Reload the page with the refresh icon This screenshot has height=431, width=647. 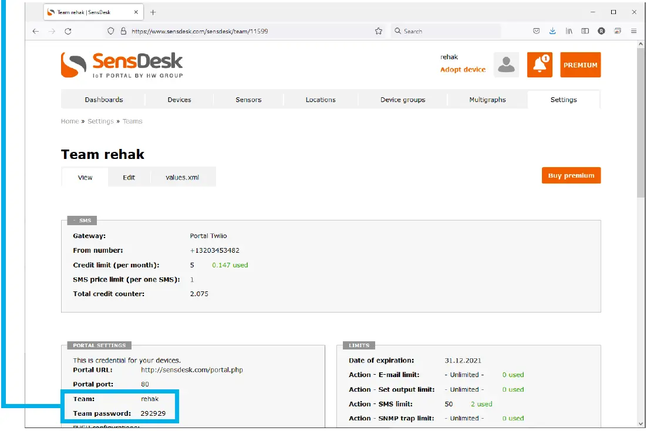(68, 31)
